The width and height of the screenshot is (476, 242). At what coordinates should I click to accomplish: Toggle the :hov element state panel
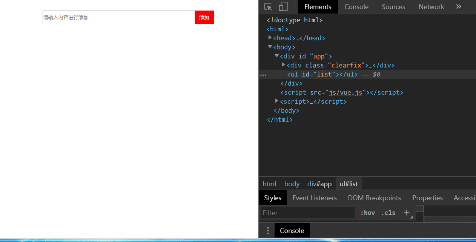click(368, 213)
